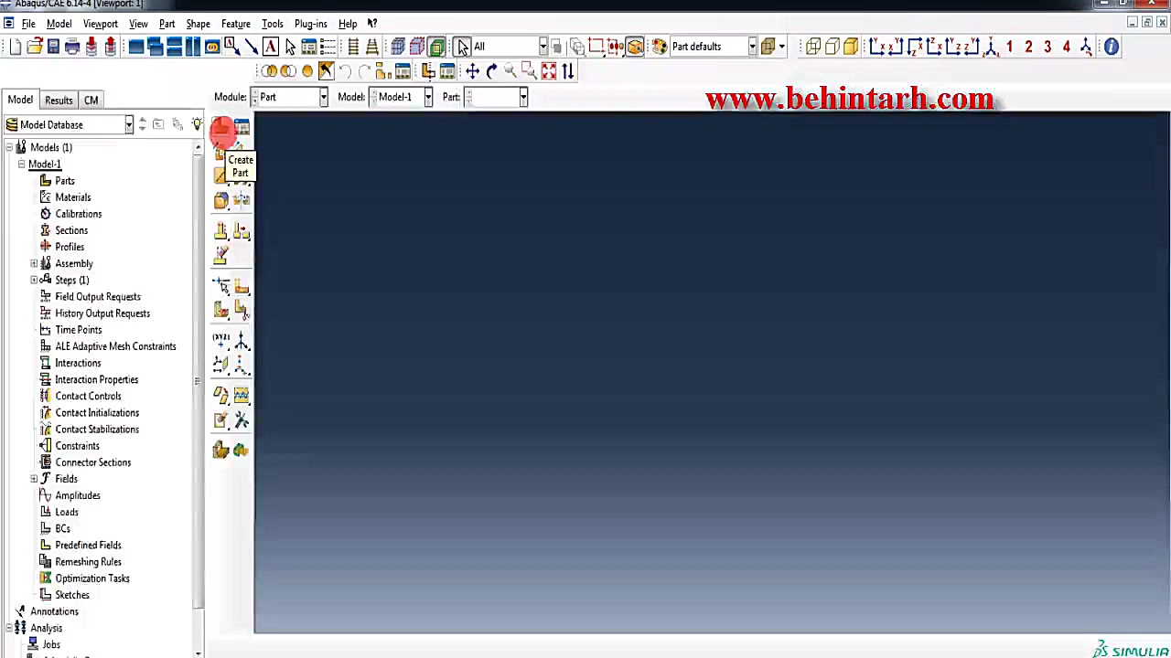Select the Rotate View tool
1171x658 pixels.
coord(491,71)
